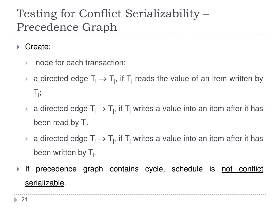Click the phrase 'been read by'
The width and height of the screenshot is (280, 210).
pyautogui.click(x=56, y=123)
